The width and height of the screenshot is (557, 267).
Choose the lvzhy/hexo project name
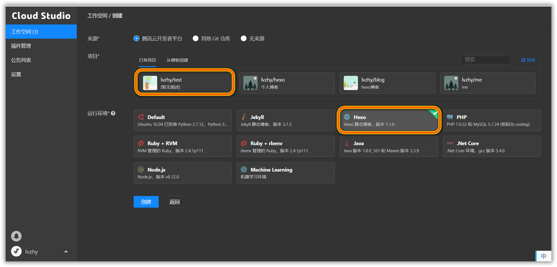(273, 80)
